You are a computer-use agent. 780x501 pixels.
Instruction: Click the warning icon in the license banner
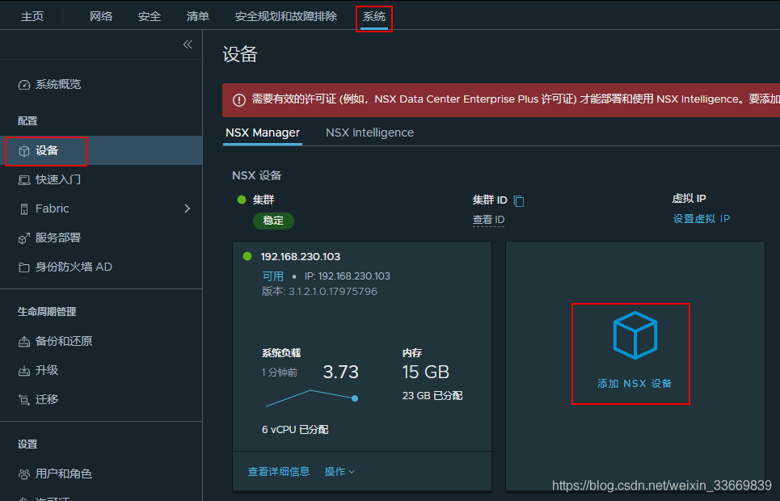[x=238, y=100]
